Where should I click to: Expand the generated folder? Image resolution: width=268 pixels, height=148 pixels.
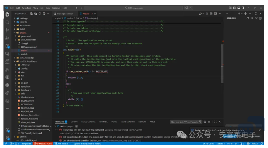(x=16, y=36)
